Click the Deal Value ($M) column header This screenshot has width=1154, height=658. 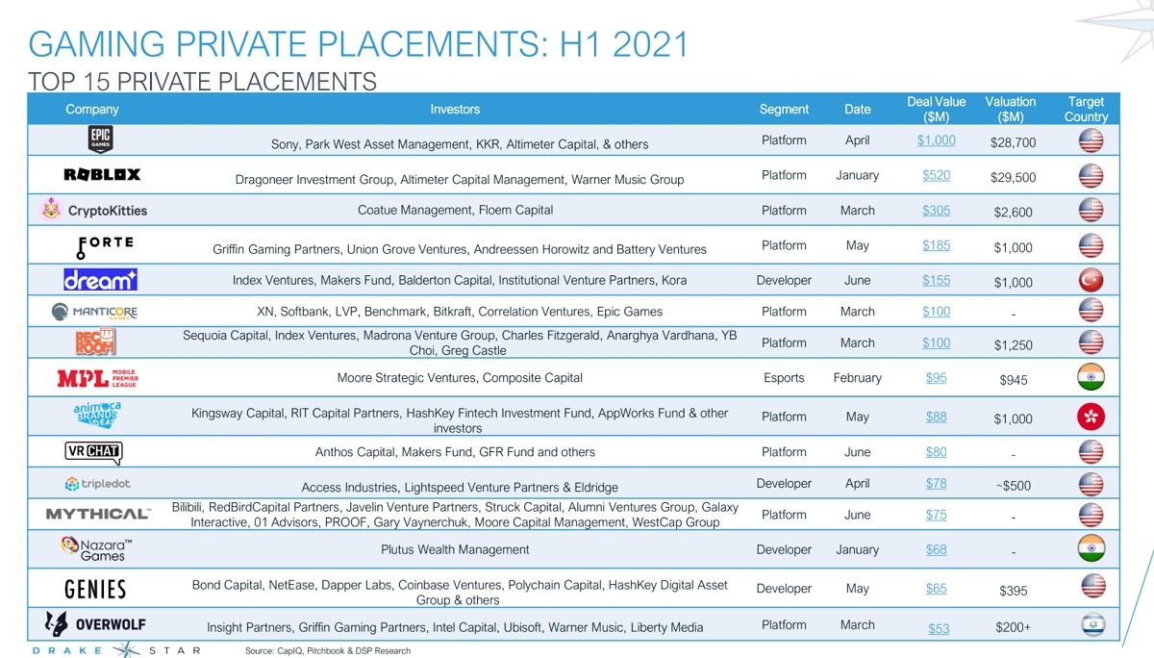936,109
